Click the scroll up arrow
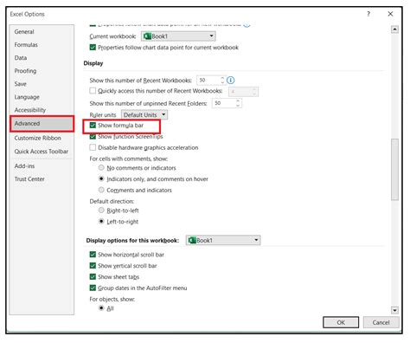The image size is (410, 343). [x=394, y=29]
